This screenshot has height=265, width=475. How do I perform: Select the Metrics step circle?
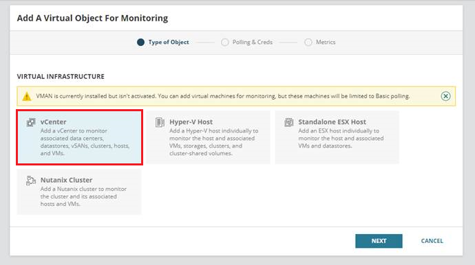click(x=308, y=43)
